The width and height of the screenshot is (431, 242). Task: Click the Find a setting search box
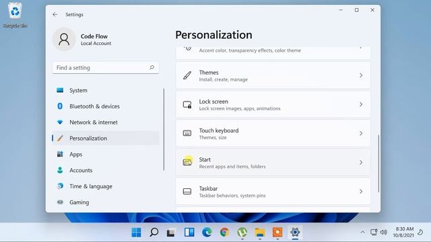pyautogui.click(x=106, y=67)
